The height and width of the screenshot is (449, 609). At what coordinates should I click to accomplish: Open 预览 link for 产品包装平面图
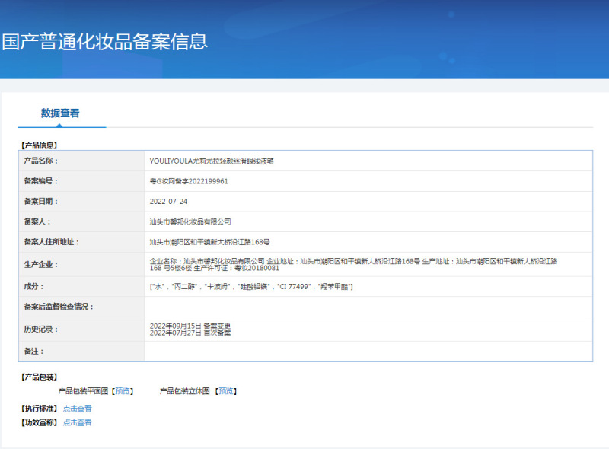click(123, 391)
